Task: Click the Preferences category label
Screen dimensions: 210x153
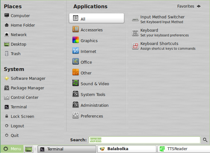Action: 92,116
